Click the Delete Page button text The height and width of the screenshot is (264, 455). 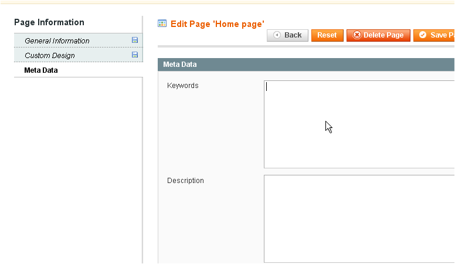click(x=383, y=35)
